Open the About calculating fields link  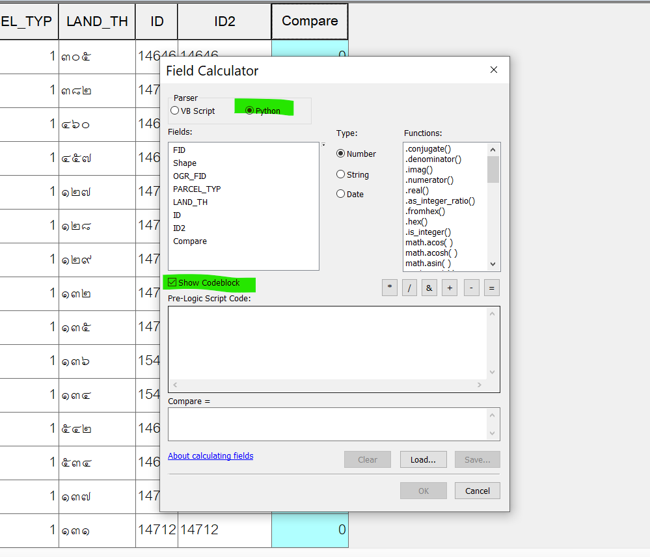pyautogui.click(x=211, y=456)
